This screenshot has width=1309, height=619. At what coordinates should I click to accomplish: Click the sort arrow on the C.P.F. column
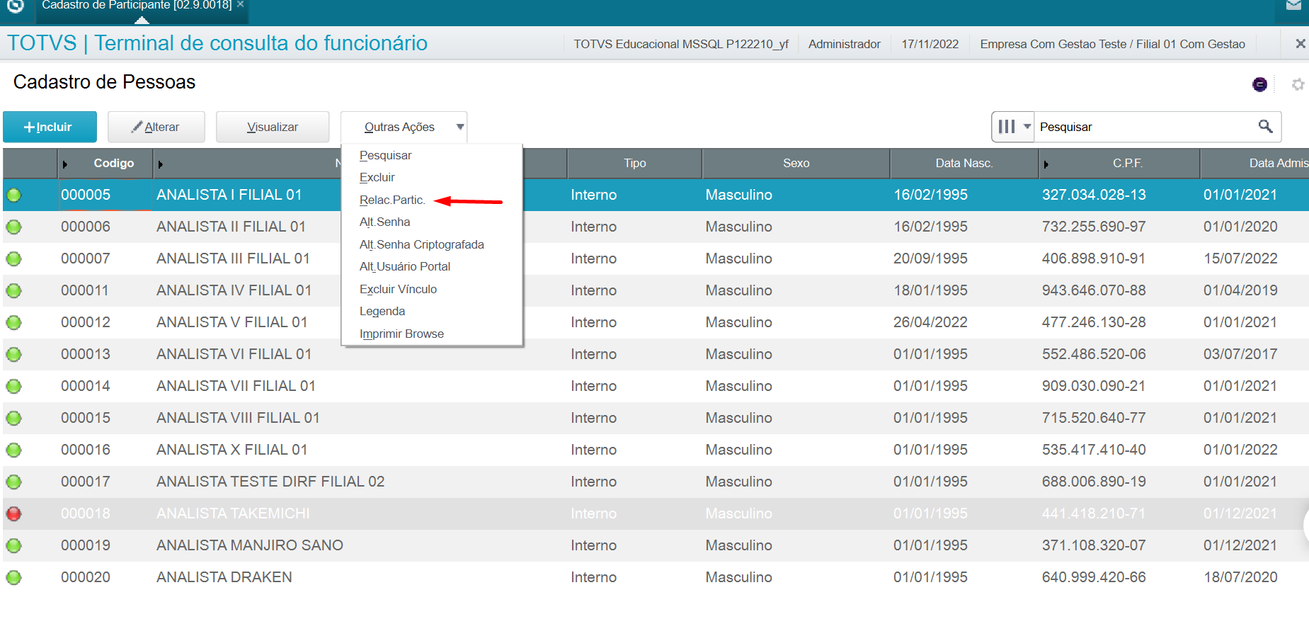(1046, 164)
